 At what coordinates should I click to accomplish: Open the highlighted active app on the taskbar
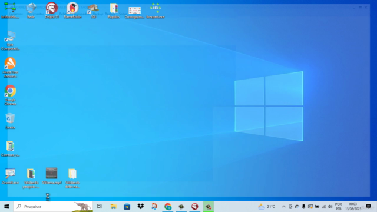click(x=208, y=207)
